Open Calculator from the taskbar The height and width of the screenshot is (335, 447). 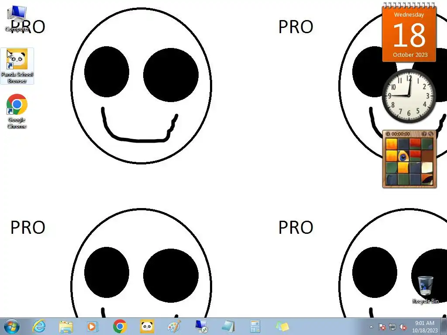click(x=255, y=326)
